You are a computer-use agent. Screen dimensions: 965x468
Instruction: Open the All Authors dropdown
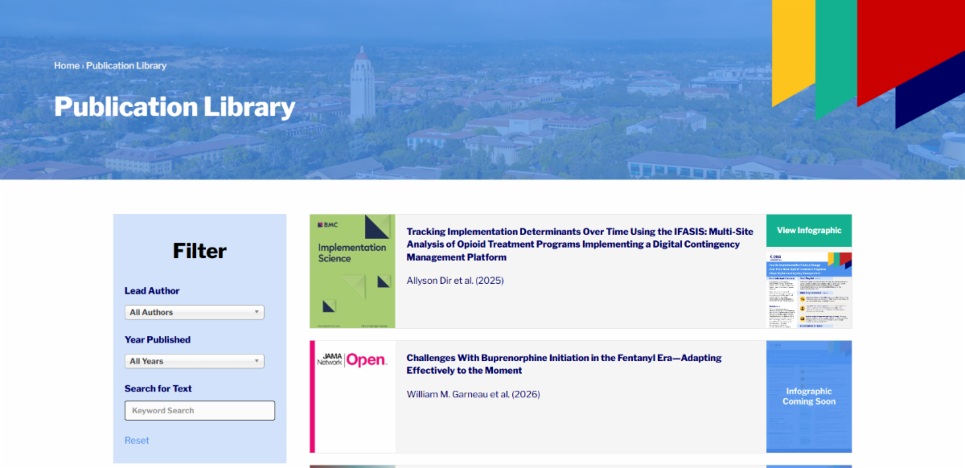[194, 312]
